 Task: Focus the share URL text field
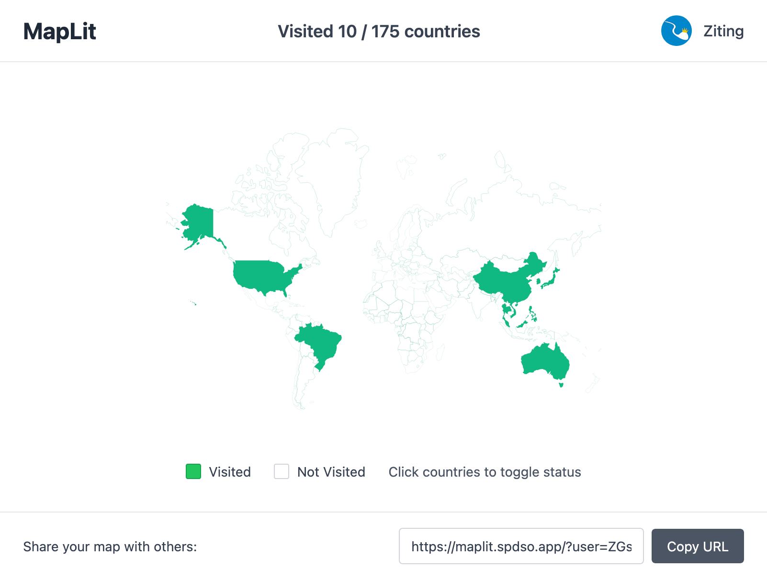pyautogui.click(x=521, y=546)
